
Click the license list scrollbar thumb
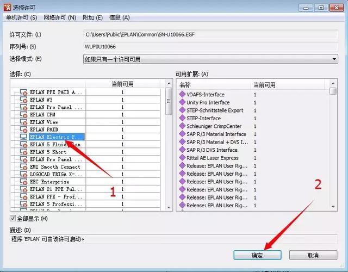(169, 101)
